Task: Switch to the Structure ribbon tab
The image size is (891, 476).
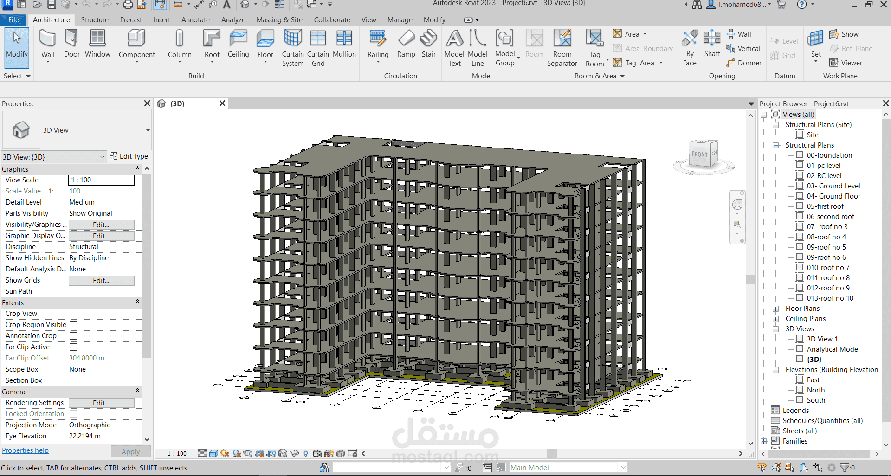Action: (x=95, y=20)
